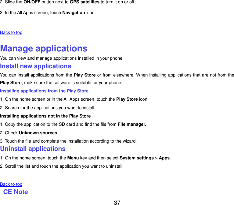Click the Installing applications not in the Play Store subheading
Image resolution: width=234 pixels, height=205 pixels.
[x=45, y=116]
